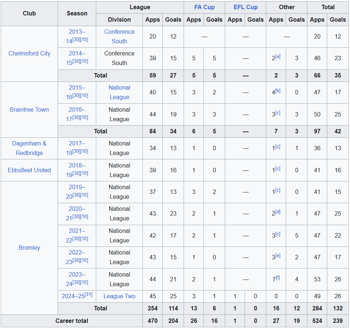Select career total league goals value 204
Screen dimensions: 350x328
coord(173,321)
